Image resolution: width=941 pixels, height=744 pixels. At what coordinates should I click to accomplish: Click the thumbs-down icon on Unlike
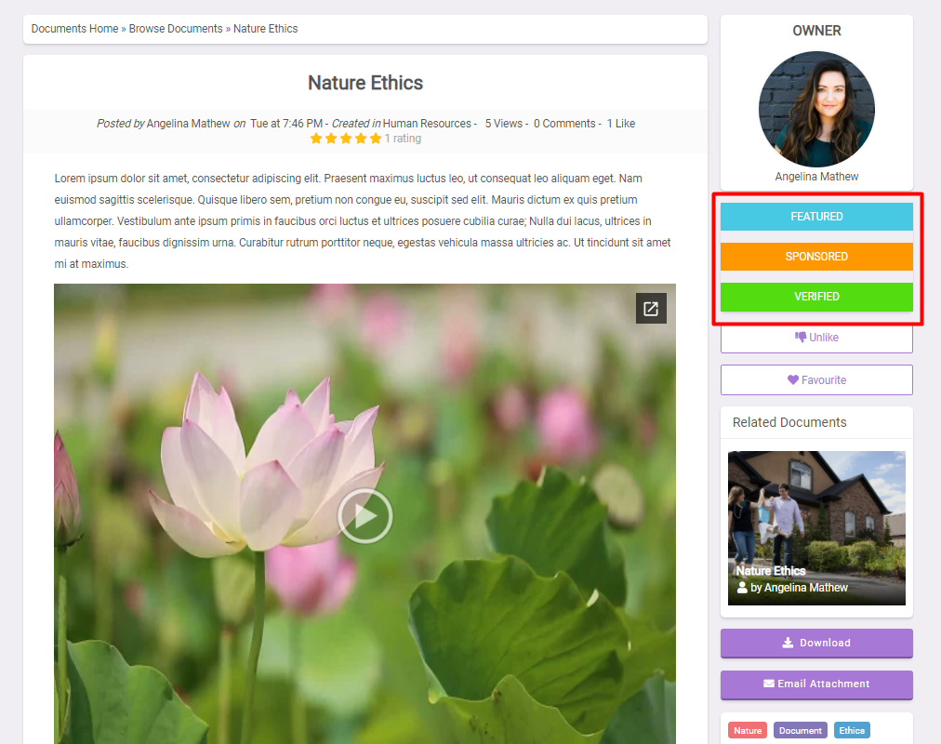[801, 338]
